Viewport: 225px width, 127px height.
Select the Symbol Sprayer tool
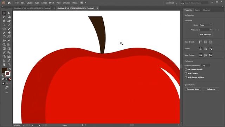point(4,56)
